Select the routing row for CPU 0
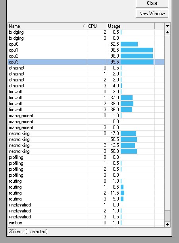 point(86,181)
